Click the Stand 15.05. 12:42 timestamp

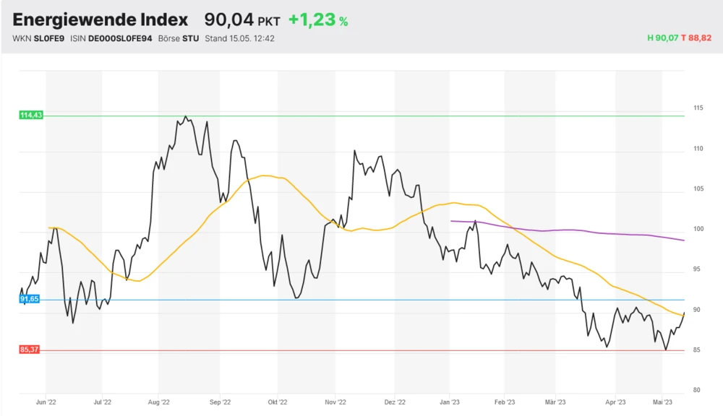[239, 38]
